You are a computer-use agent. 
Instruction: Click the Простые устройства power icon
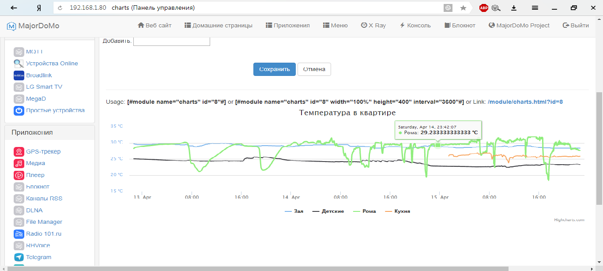(x=19, y=111)
